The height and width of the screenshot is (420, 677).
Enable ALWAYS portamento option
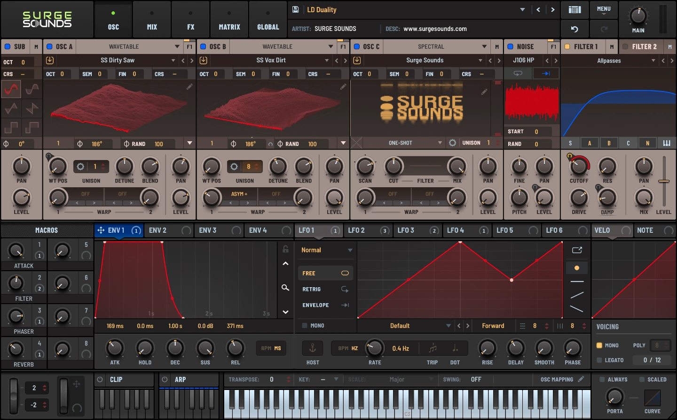click(602, 379)
